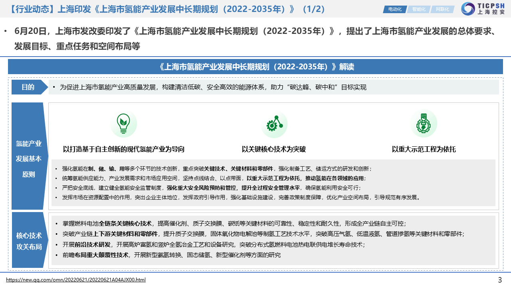The width and height of the screenshot is (511, 287).
Task: Click the page number 3
Action: 500,279
